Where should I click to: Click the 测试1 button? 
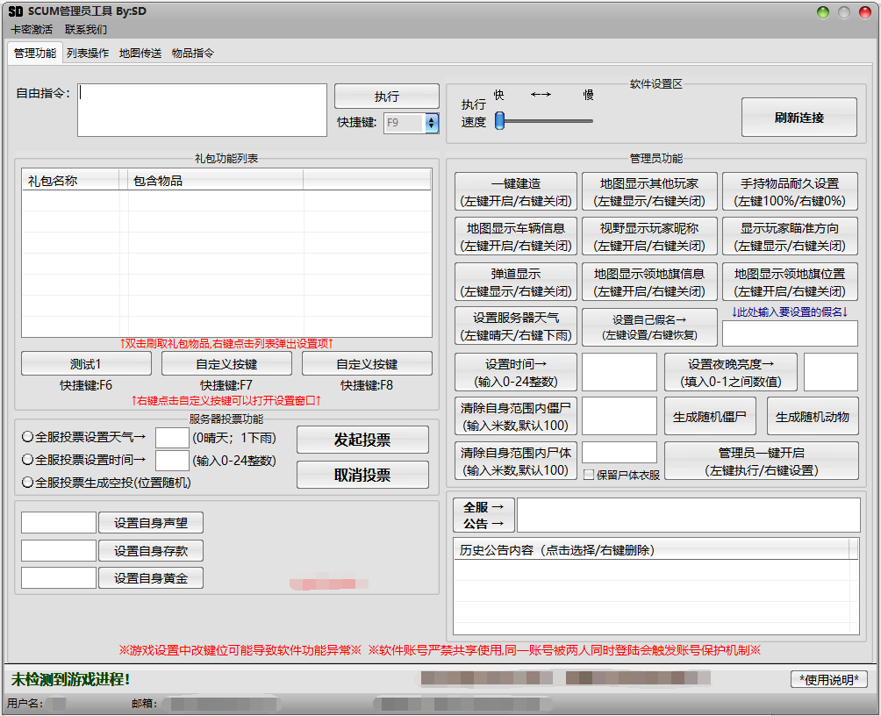pyautogui.click(x=86, y=363)
